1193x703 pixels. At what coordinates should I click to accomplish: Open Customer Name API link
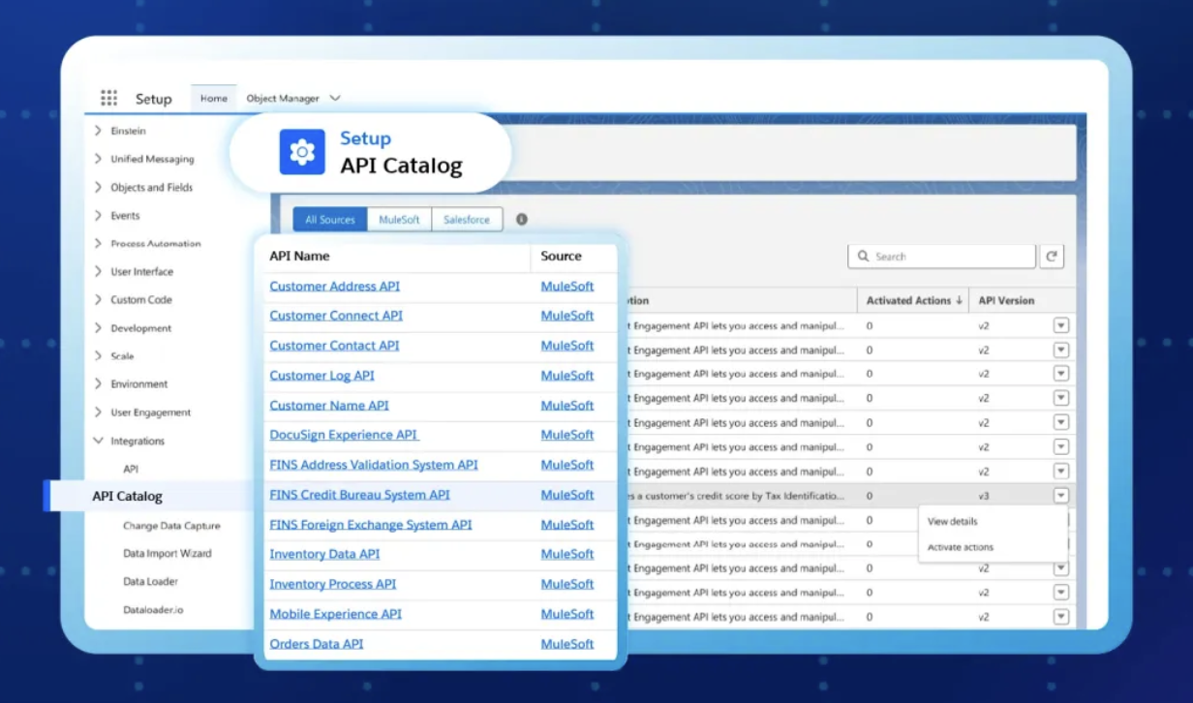329,406
